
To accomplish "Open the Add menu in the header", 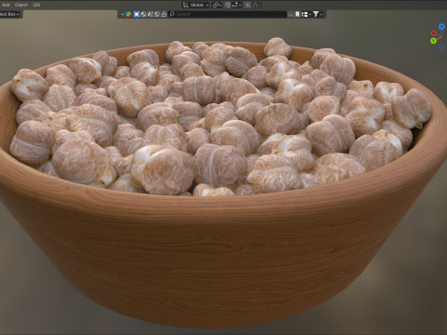I will [x=6, y=5].
